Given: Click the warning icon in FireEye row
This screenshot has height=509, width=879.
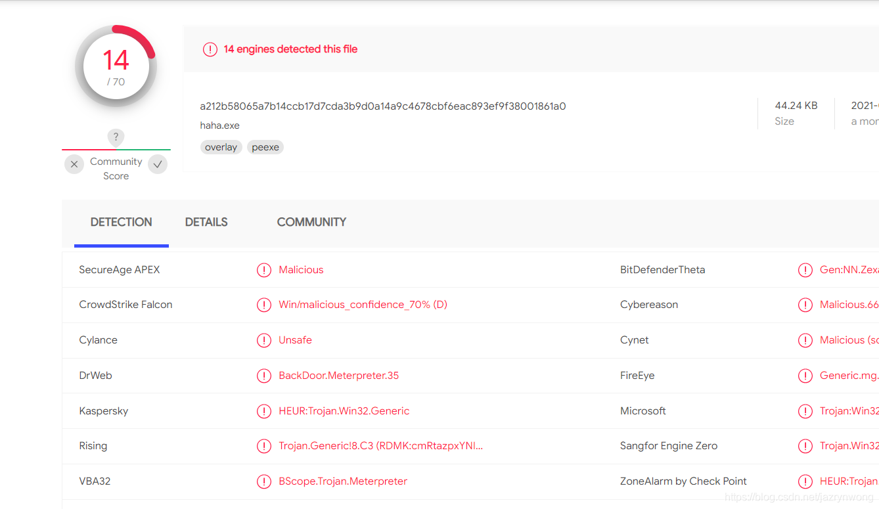Looking at the screenshot, I should 805,376.
